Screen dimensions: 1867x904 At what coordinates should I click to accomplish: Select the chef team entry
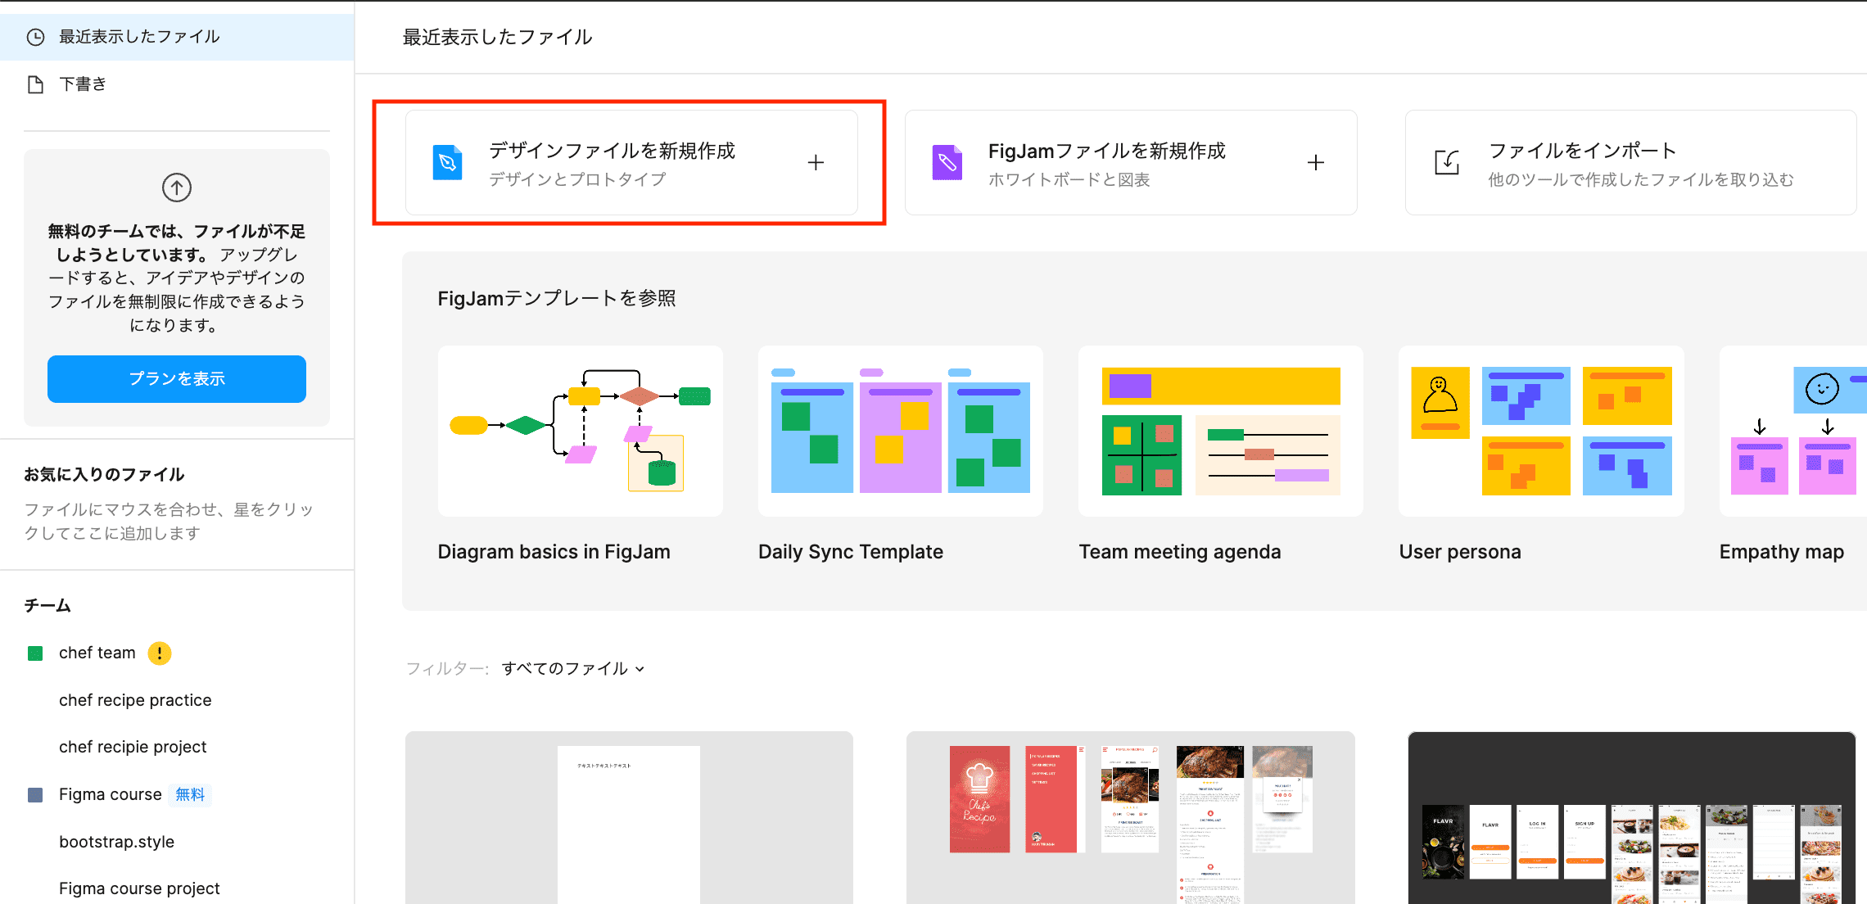[x=97, y=653]
